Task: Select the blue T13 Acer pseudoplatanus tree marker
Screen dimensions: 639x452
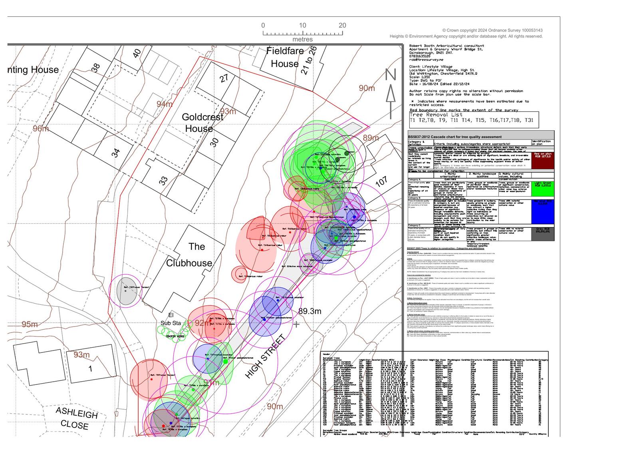Action: [x=264, y=319]
